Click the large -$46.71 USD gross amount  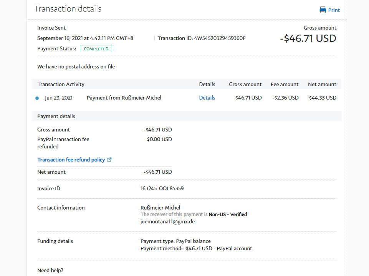[x=308, y=38]
